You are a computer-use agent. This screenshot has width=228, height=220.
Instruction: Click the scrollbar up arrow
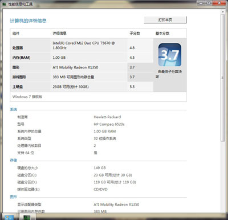[223, 11]
